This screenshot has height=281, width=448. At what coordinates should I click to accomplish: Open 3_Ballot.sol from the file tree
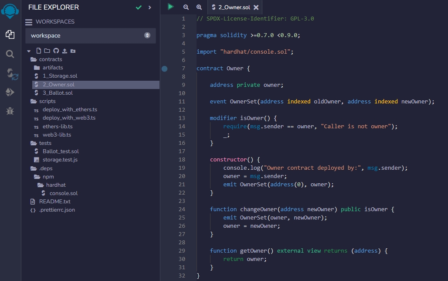point(58,93)
